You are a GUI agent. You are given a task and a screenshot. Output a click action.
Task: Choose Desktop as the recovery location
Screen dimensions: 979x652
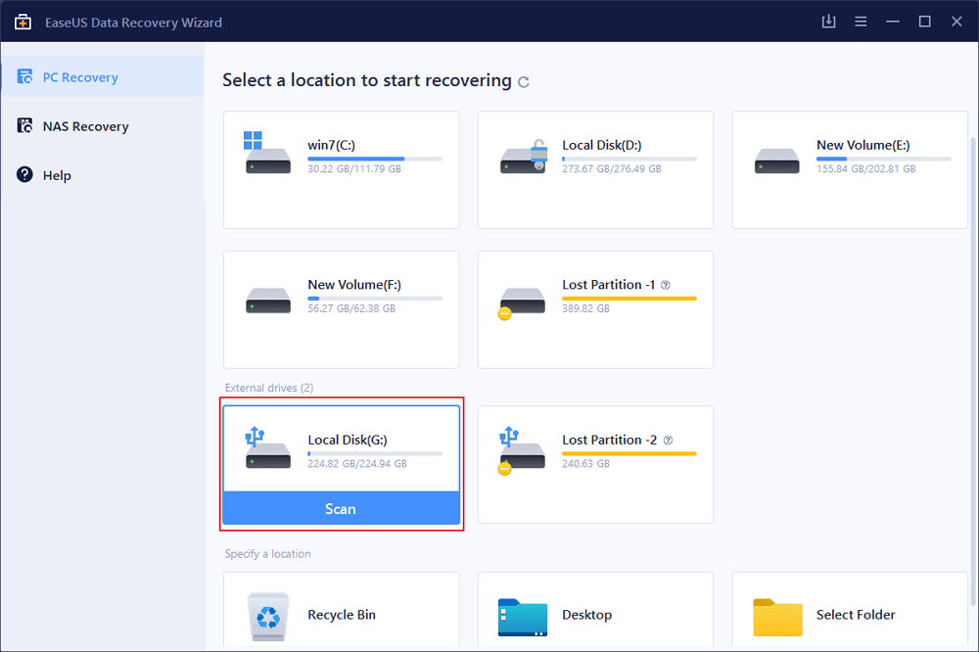[x=595, y=615]
